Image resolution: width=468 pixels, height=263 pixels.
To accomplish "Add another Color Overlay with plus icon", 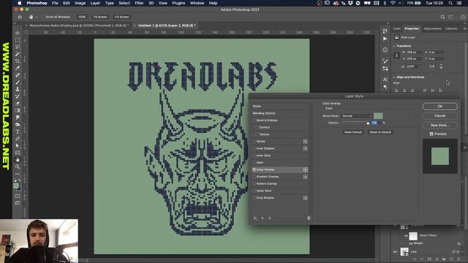I will 306,169.
